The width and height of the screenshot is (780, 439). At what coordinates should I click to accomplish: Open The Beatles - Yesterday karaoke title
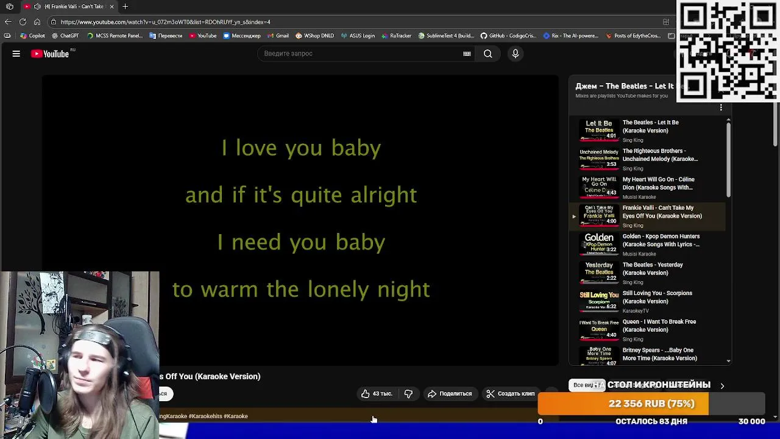tap(652, 269)
